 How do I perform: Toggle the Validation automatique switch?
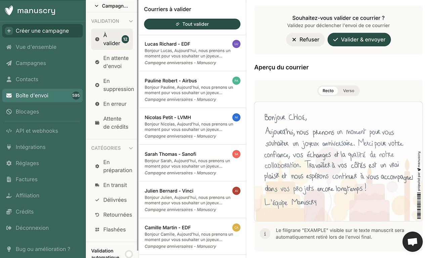(129, 254)
